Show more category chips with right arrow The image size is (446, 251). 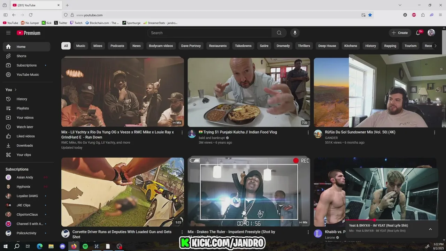click(x=435, y=46)
